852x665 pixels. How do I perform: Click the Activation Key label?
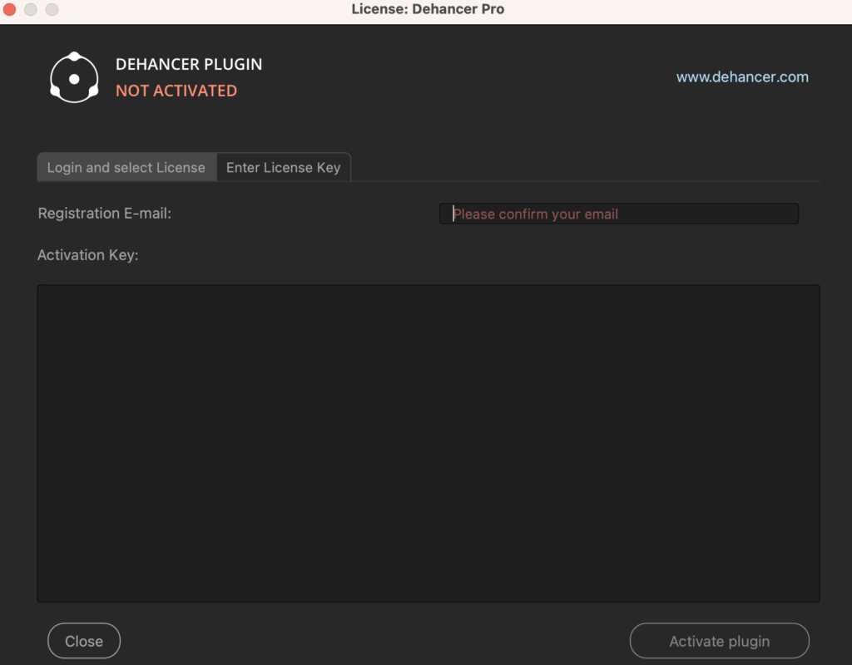88,254
